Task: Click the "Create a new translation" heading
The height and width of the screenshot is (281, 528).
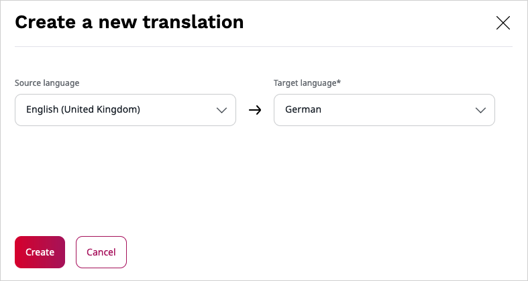Action: pos(129,22)
